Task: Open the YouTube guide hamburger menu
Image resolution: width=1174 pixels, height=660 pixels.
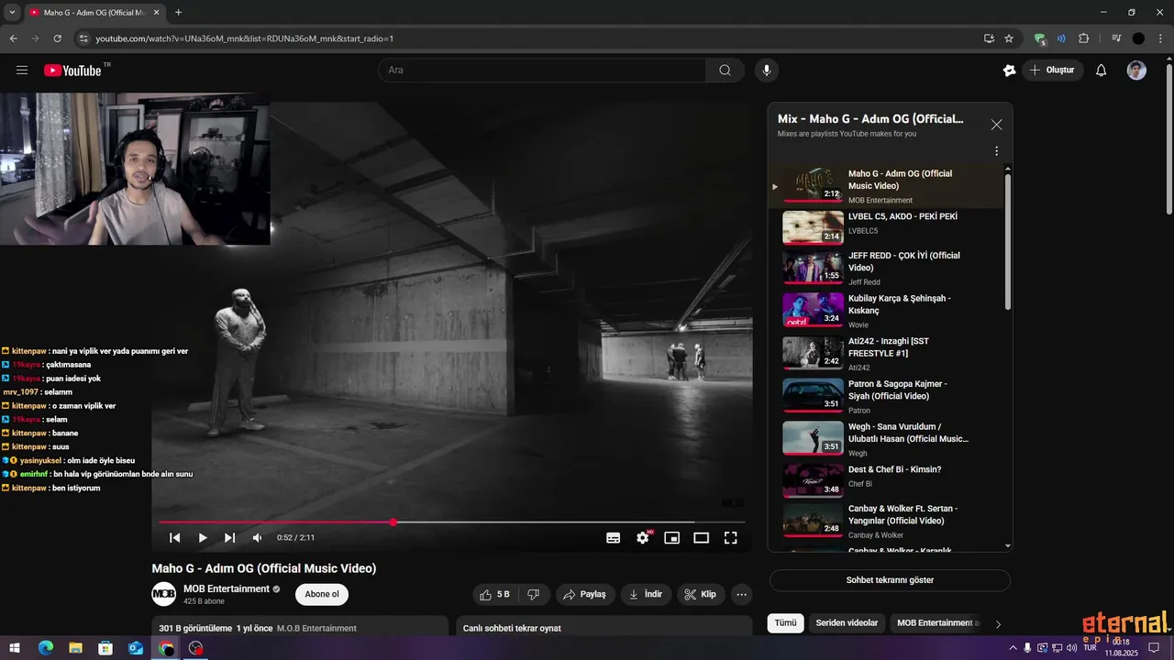Action: click(x=22, y=71)
